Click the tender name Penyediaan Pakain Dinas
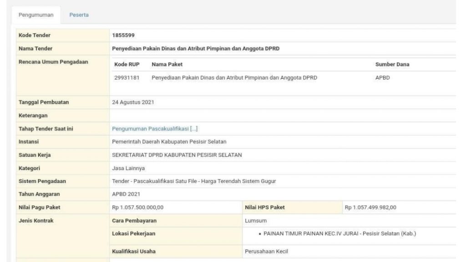 [x=196, y=48]
